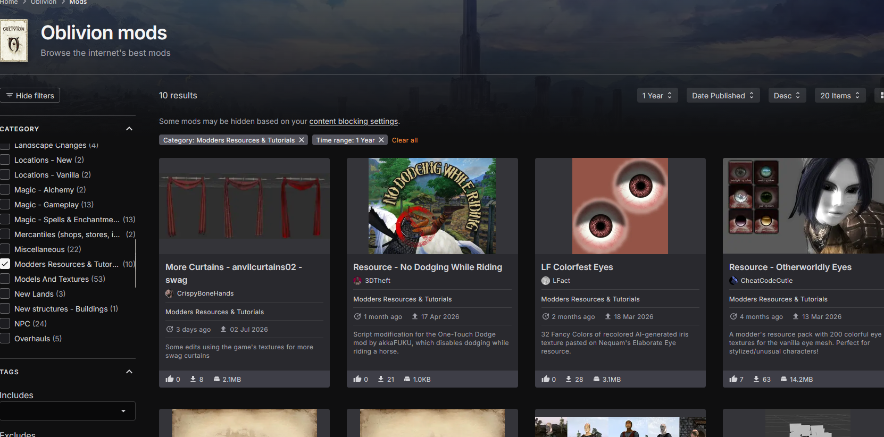
Task: Go to Mods in breadcrumb
Action: (78, 2)
